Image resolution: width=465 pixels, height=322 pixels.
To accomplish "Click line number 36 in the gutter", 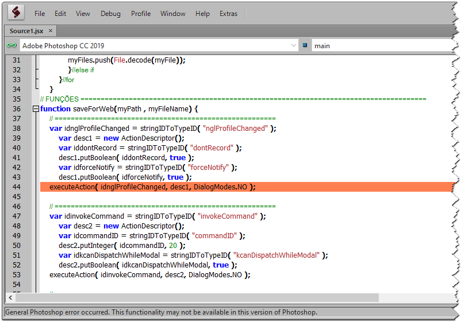I will click(x=17, y=109).
